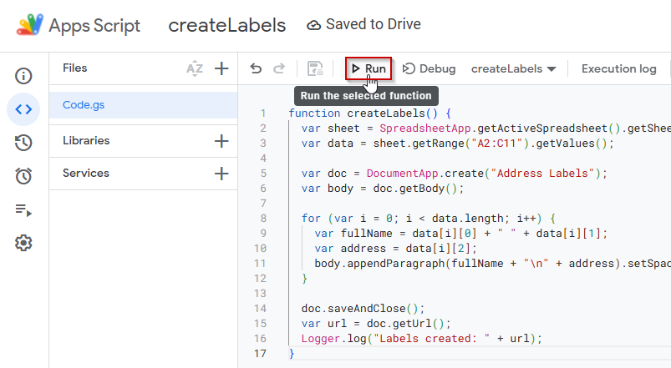Click the "Labels created: " string
The height and width of the screenshot is (368, 671).
click(x=432, y=339)
